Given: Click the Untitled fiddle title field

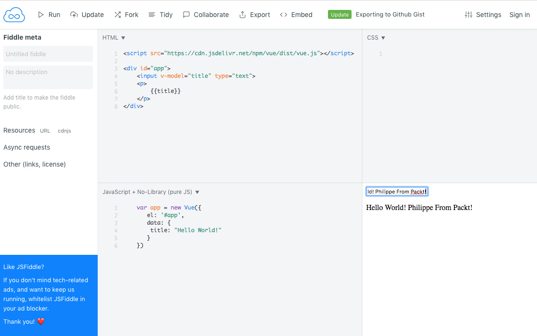Looking at the screenshot, I should pos(48,54).
